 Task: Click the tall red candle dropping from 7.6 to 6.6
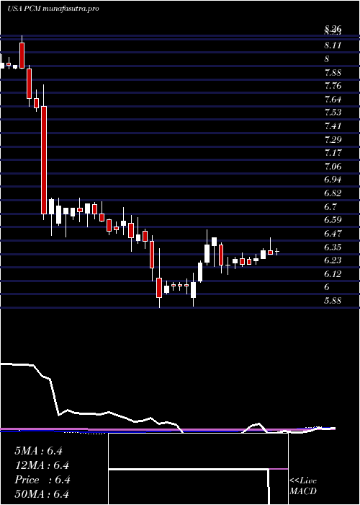tap(44, 160)
